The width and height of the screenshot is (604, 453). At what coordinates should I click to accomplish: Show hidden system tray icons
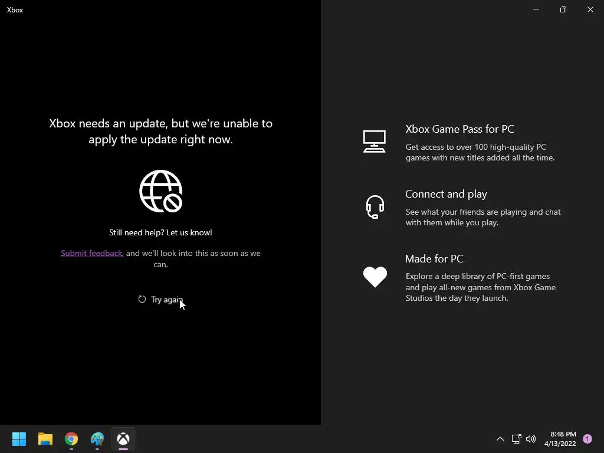point(500,439)
